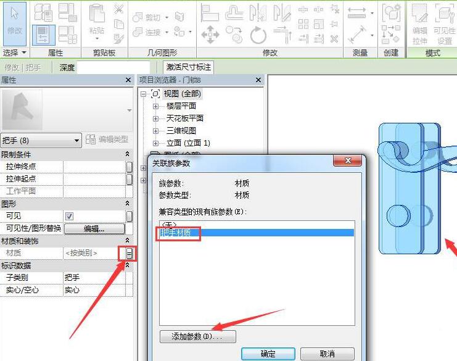Select Mirror - Draw Axis tool

(282, 13)
